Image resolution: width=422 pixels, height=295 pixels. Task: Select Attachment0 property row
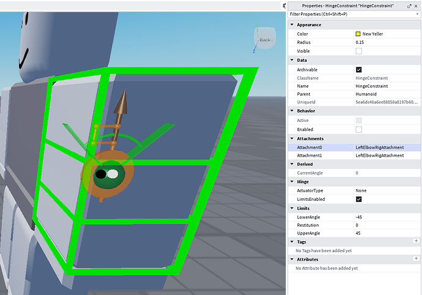(355, 147)
